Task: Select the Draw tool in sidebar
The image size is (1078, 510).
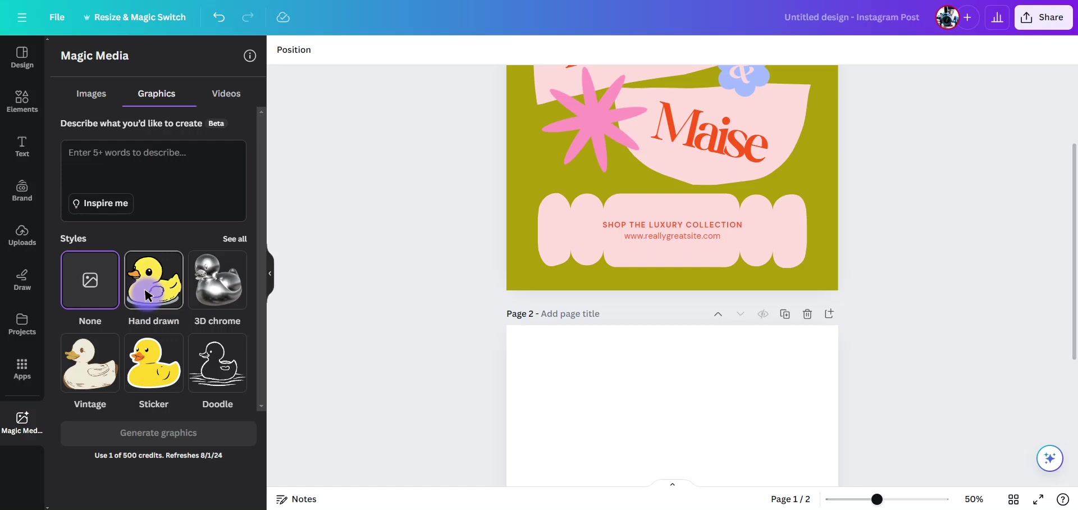Action: pos(22,280)
